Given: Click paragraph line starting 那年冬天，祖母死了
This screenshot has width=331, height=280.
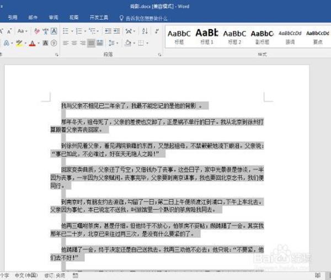Looking at the screenshot, I should [162, 121].
